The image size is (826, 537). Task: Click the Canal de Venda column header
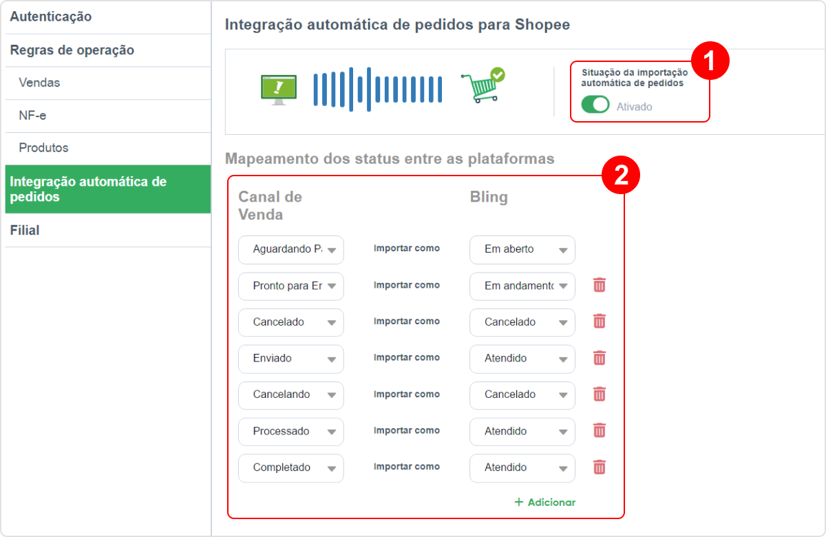(271, 205)
